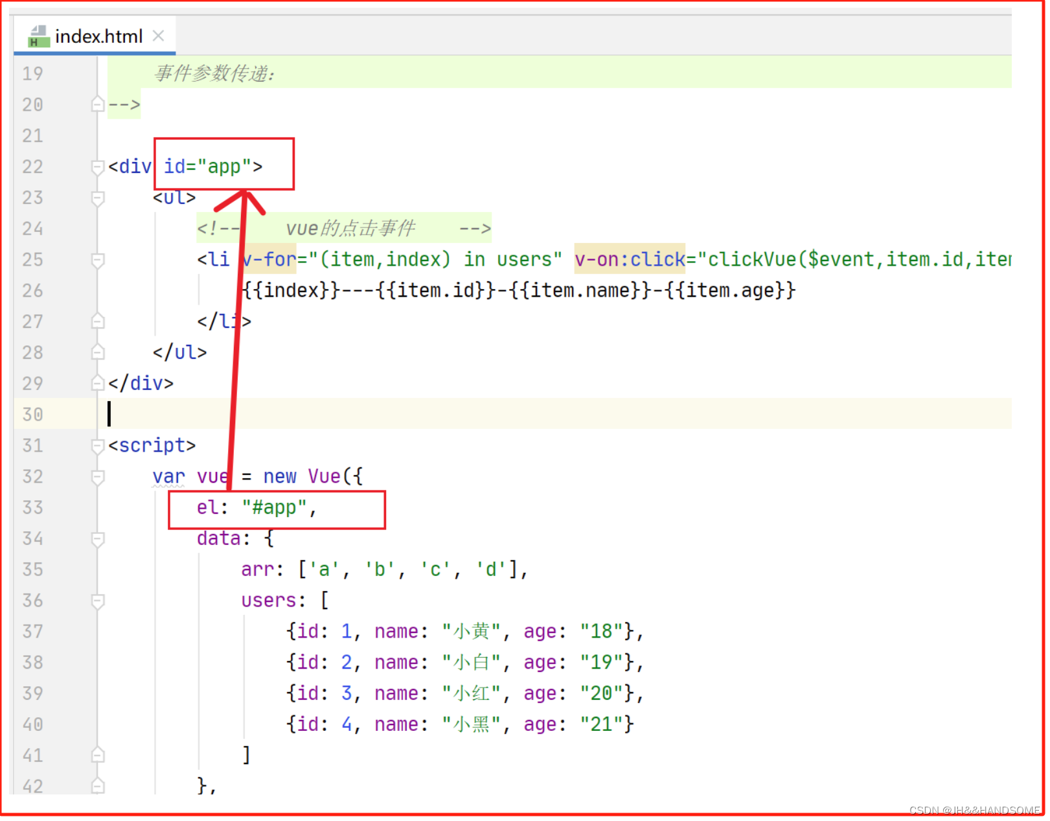Click the comment 'vue的点击事件' on line 24
This screenshot has width=1050, height=821.
pos(350,229)
